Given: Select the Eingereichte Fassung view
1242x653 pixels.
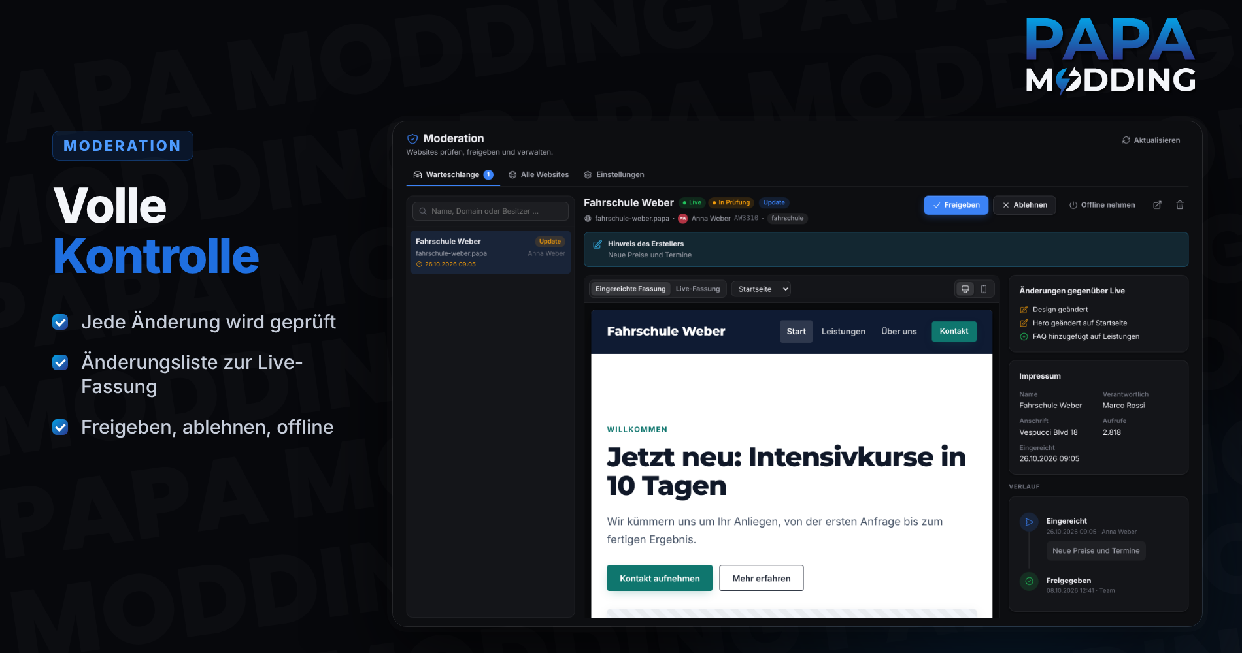Looking at the screenshot, I should point(630,289).
